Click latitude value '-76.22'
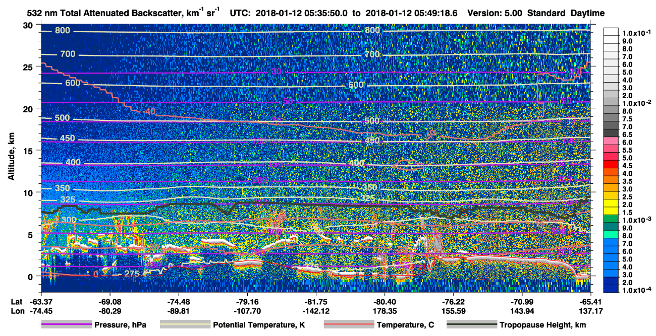Image resolution: width=656 pixels, height=336 pixels. click(x=454, y=302)
